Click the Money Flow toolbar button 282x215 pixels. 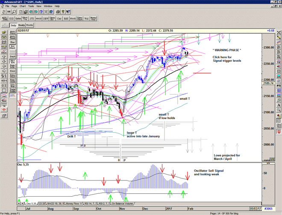96,19
